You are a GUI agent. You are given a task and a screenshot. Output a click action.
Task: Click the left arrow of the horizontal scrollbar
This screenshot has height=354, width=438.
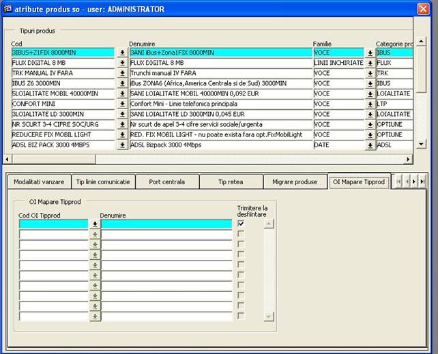pos(8,159)
